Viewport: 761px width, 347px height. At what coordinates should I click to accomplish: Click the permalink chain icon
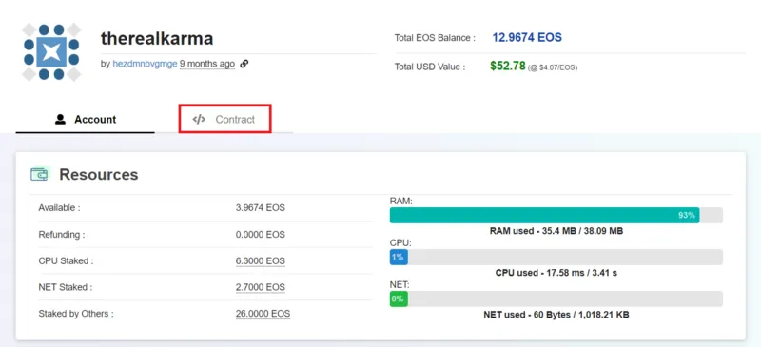coord(244,64)
